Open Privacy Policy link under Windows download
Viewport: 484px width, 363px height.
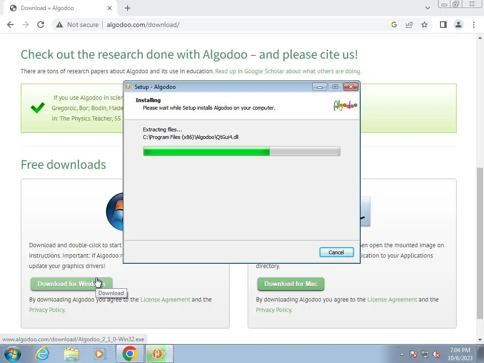coord(47,310)
